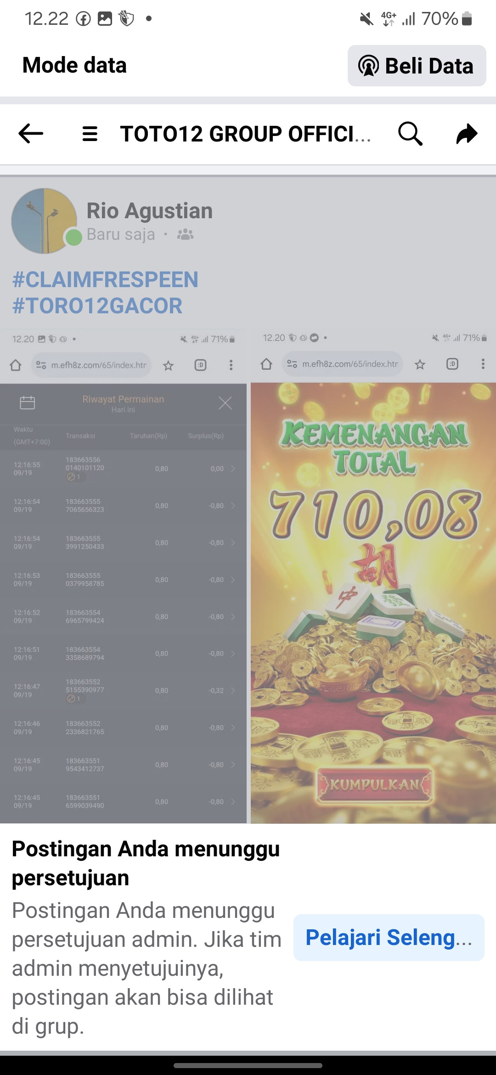Open Rio Agustian's profile picture
The image size is (496, 1075).
(45, 221)
